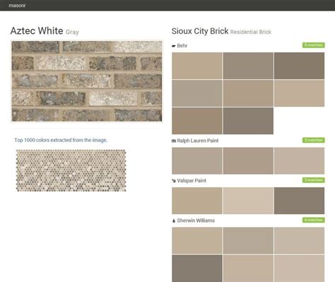The width and height of the screenshot is (335, 282).
Task: Click 'Top 1000 colors extracted from the image' text
Action: (61, 140)
